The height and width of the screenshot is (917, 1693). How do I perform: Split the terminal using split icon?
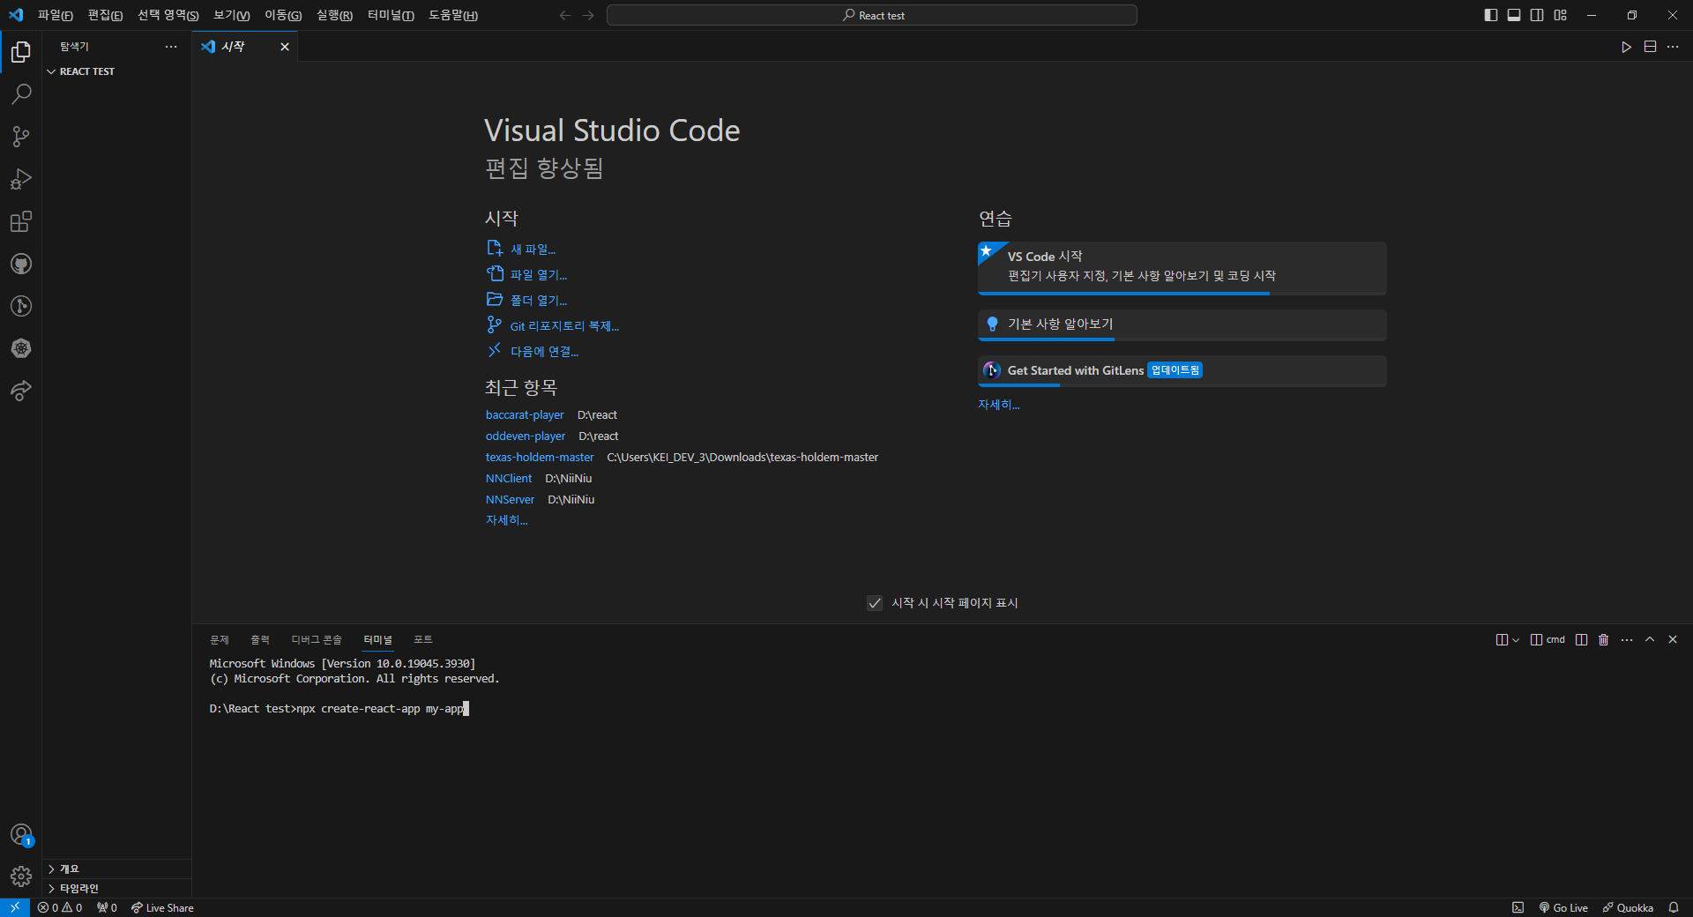click(1581, 639)
